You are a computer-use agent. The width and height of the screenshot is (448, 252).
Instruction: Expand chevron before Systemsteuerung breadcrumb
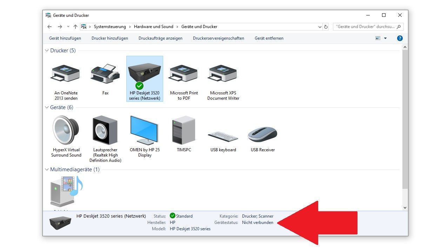[x=90, y=27]
